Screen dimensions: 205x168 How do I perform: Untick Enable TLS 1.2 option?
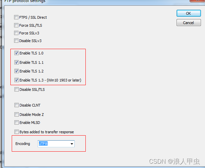point(16,71)
